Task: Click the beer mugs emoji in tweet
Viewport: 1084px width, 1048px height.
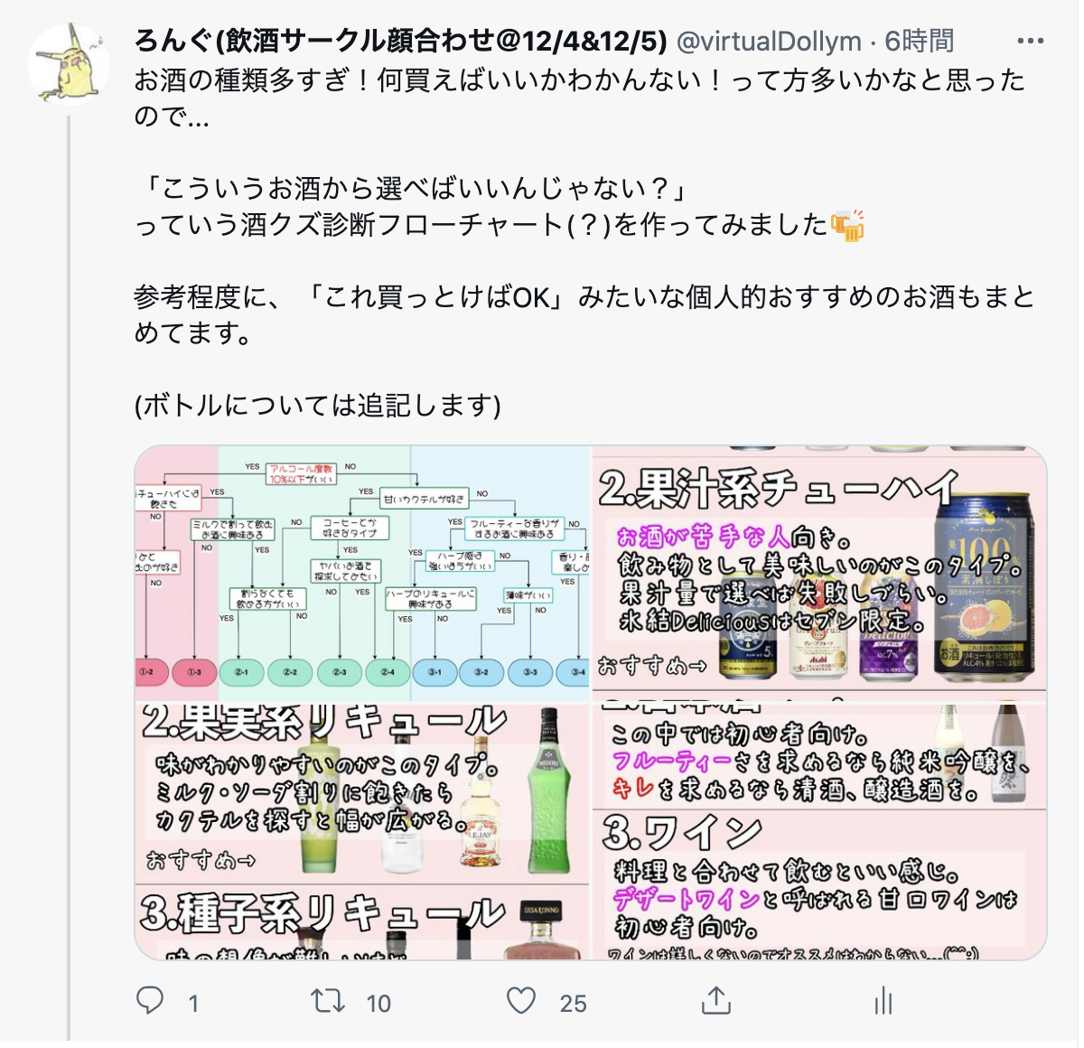Action: click(847, 224)
